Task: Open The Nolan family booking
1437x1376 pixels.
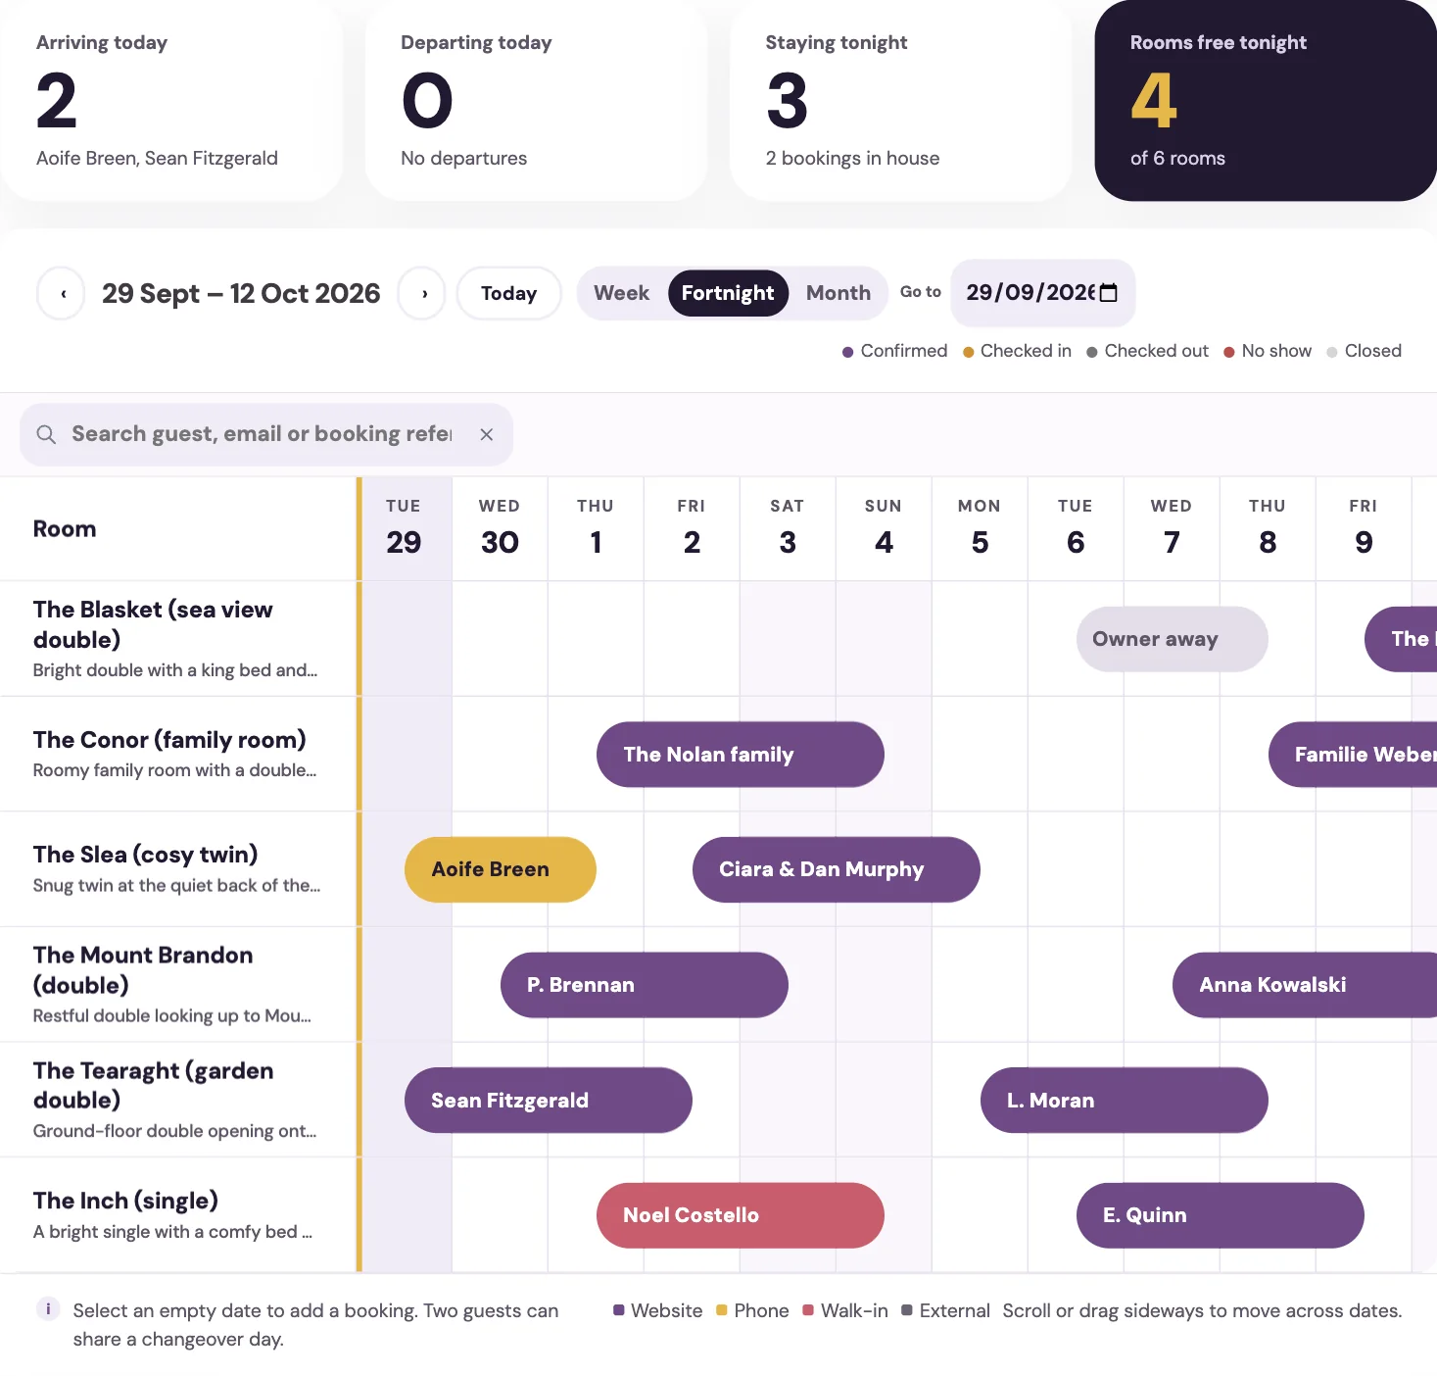Action: [741, 755]
